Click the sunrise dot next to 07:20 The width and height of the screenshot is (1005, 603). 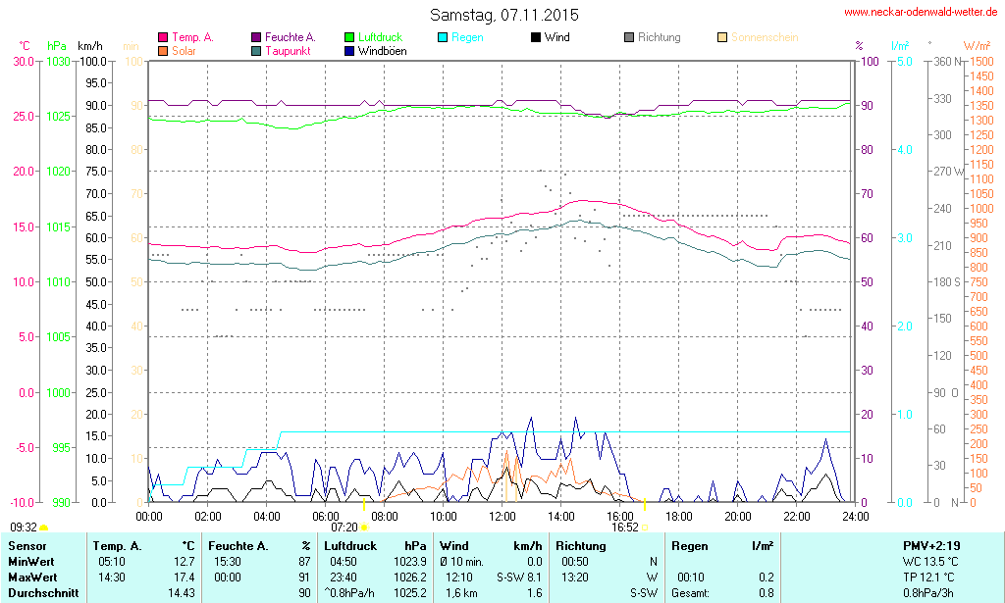coord(364,528)
